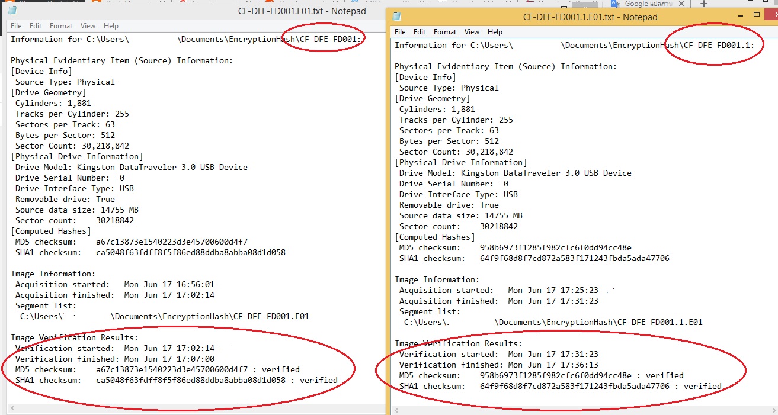Viewport: 778px width, 415px height.
Task: Click '[Physical Drive Information]' heading in left Notepad
Action: click(x=77, y=156)
